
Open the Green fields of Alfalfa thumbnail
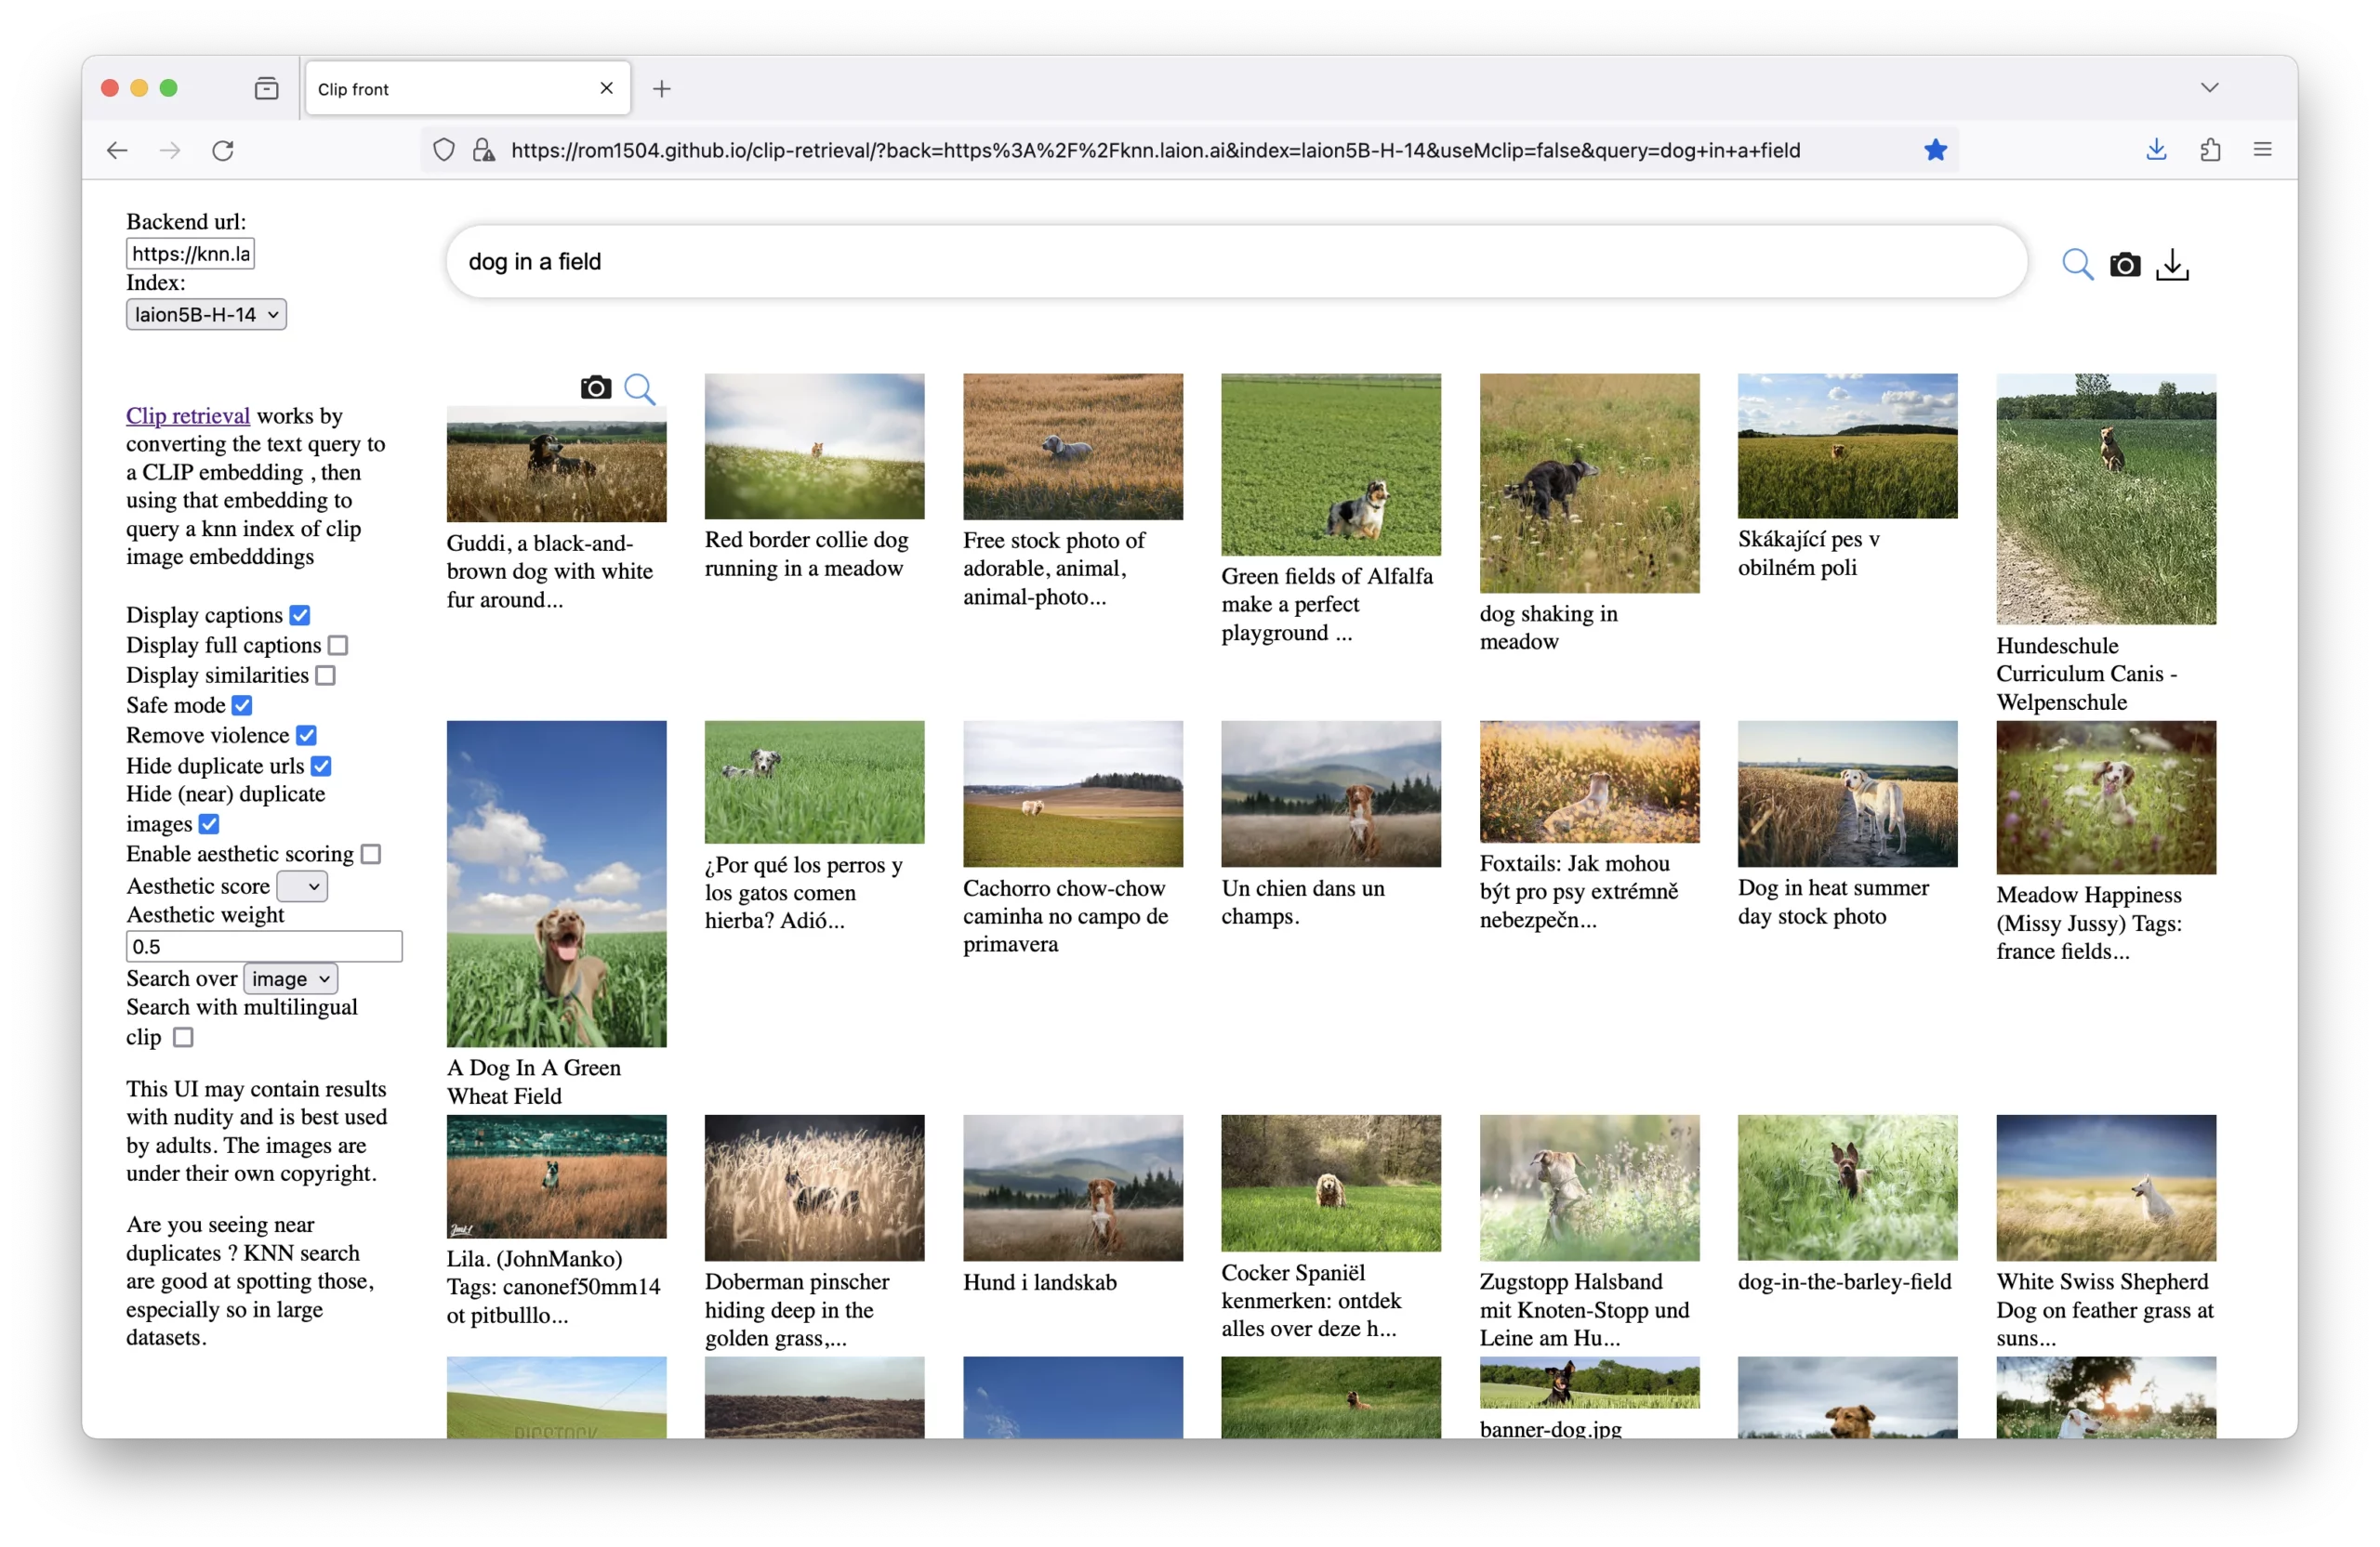pos(1331,465)
